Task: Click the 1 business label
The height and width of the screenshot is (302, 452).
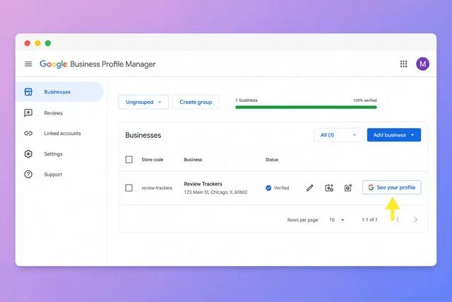Action: (x=246, y=100)
